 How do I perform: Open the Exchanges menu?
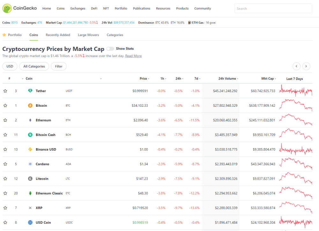(78, 8)
